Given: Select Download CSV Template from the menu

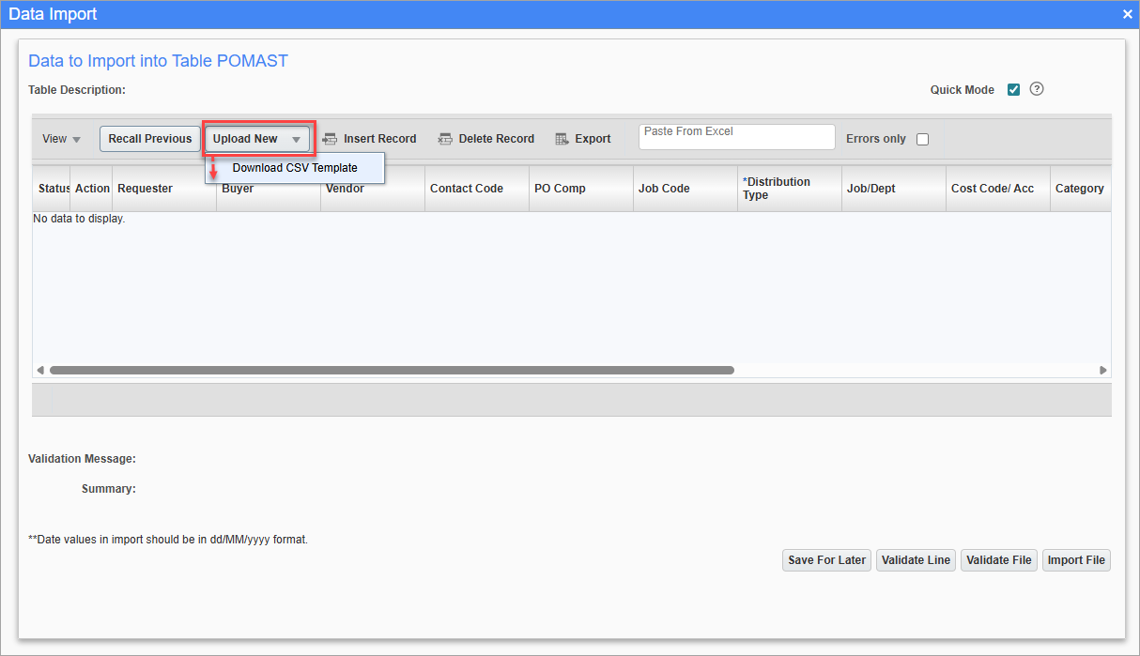Looking at the screenshot, I should click(x=294, y=167).
